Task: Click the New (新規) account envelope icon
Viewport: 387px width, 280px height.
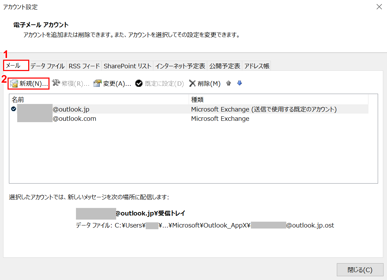Action: [14, 83]
